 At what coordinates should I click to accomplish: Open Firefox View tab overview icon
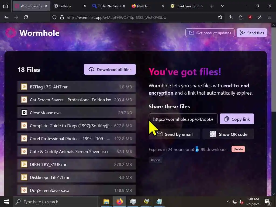click(5, 6)
